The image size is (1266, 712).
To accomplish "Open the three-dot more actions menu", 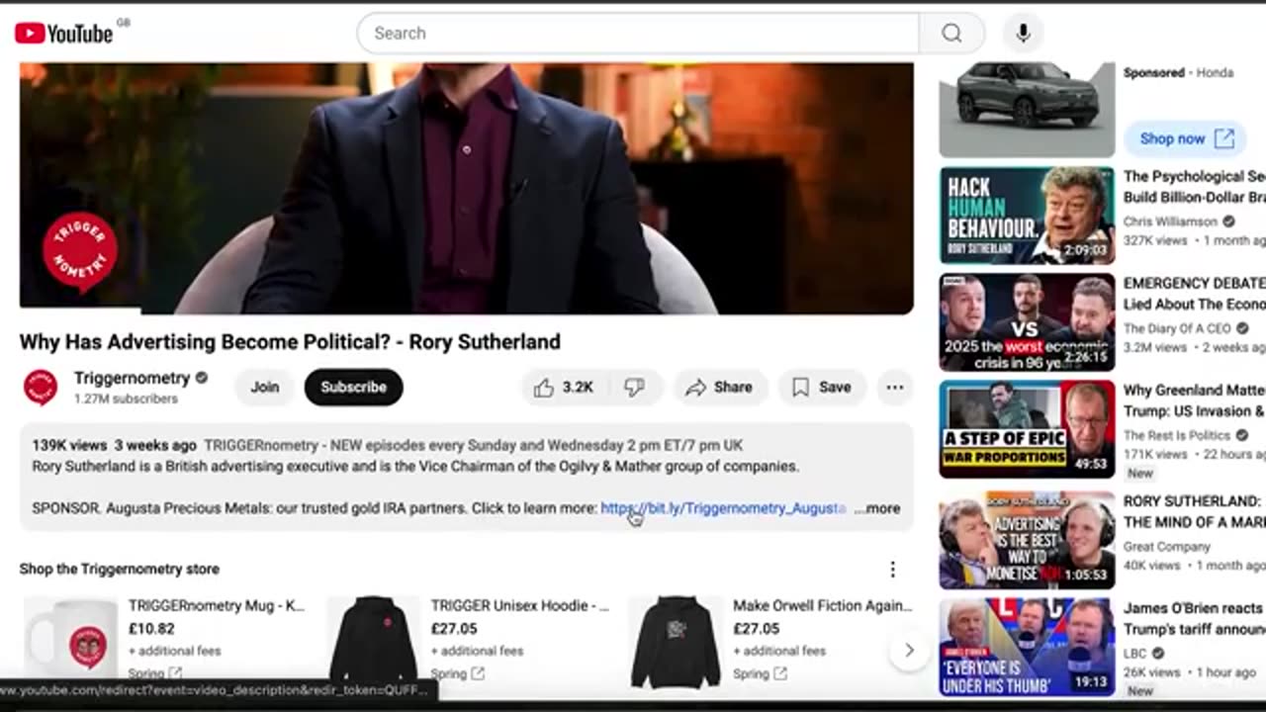I will (895, 388).
